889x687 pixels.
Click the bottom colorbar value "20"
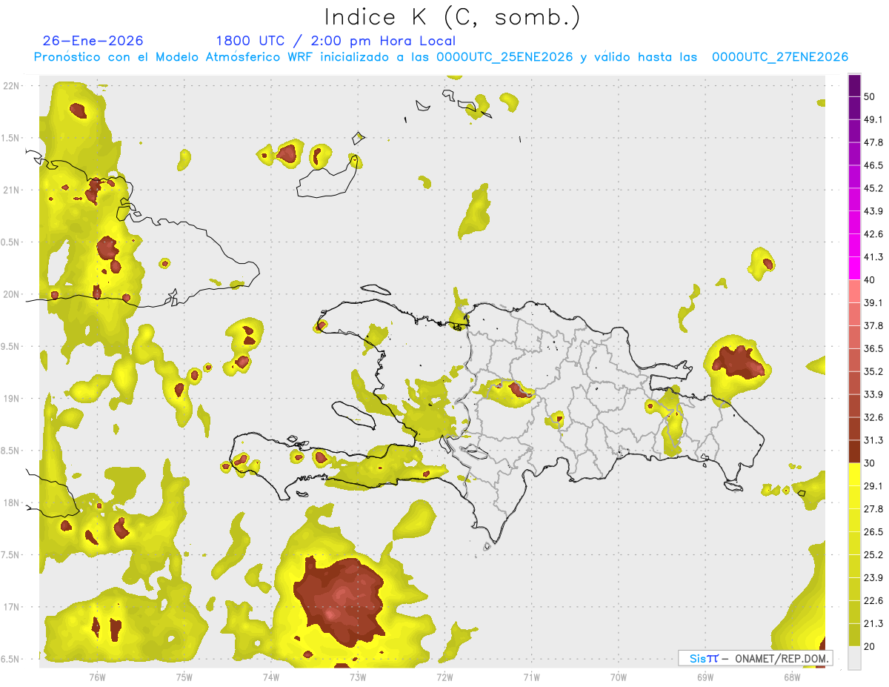[870, 646]
